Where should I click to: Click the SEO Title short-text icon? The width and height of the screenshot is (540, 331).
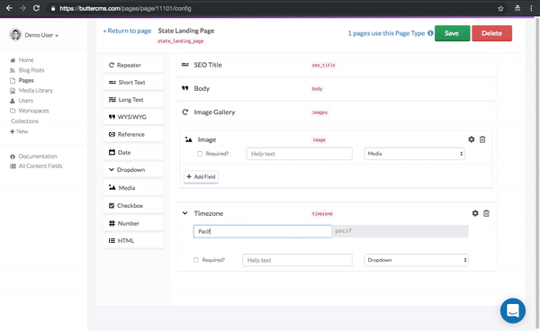[x=185, y=65]
